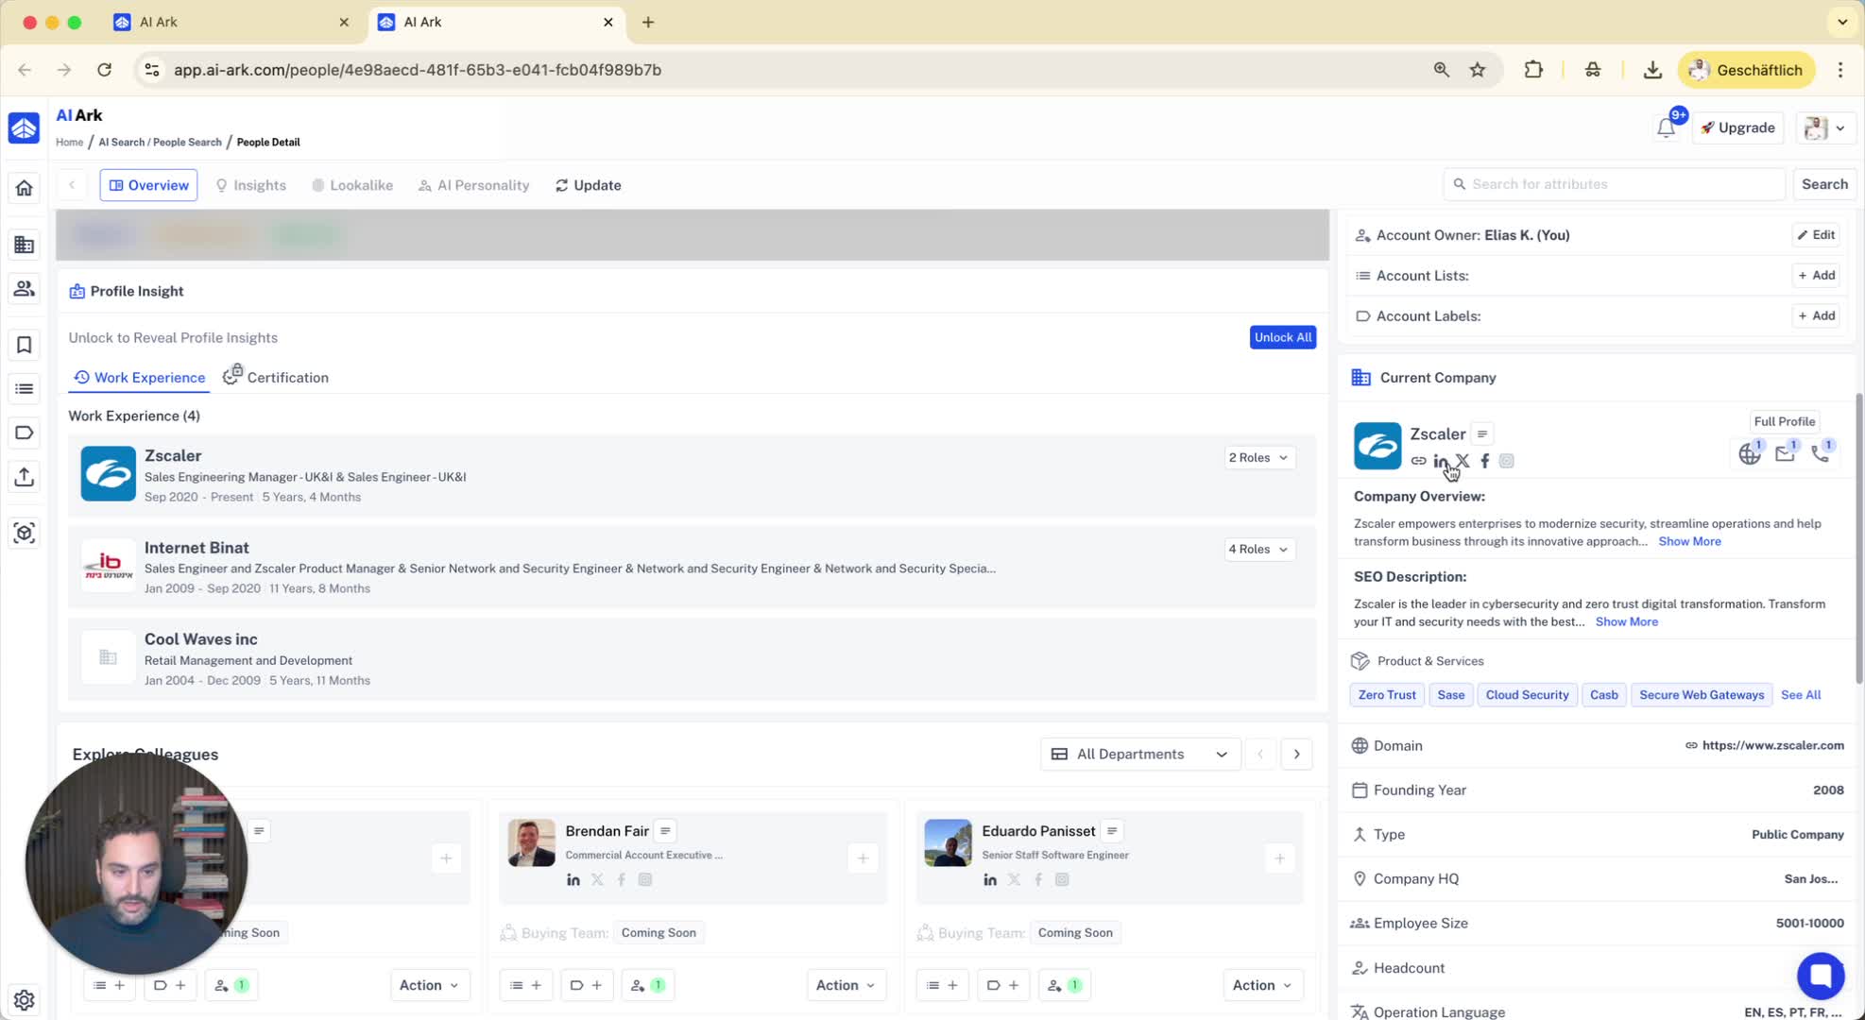The height and width of the screenshot is (1020, 1865).
Task: Switch to the Certification tab
Action: coord(276,378)
